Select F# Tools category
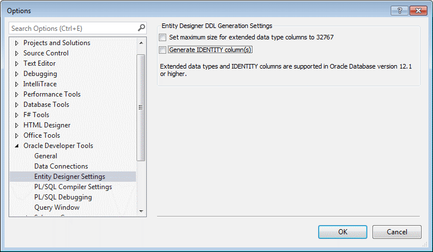433x252 pixels. (36, 115)
